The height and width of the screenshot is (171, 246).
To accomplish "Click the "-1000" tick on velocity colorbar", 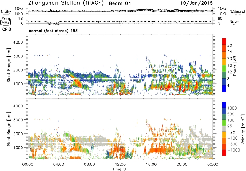I will tap(234, 150).
